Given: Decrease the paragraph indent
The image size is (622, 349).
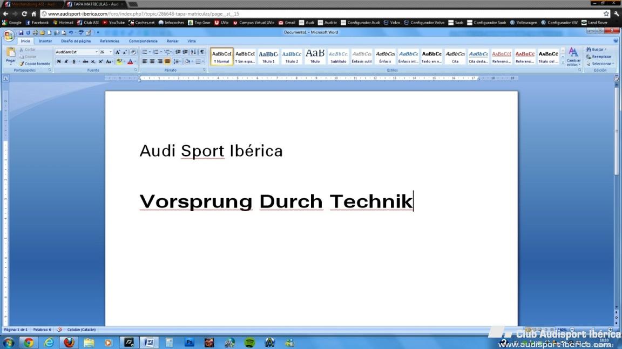Looking at the screenshot, I should [x=178, y=52].
